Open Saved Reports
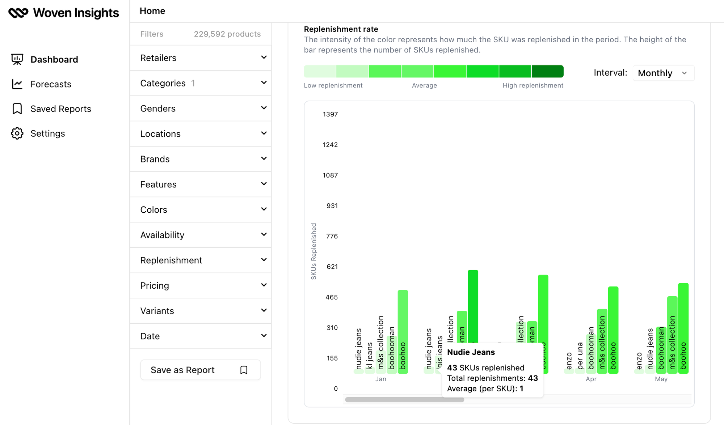 click(61, 109)
